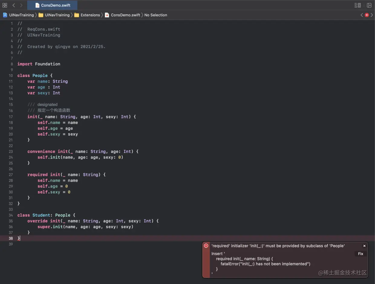Click 'self.age = 0' on line 29

[53, 186]
